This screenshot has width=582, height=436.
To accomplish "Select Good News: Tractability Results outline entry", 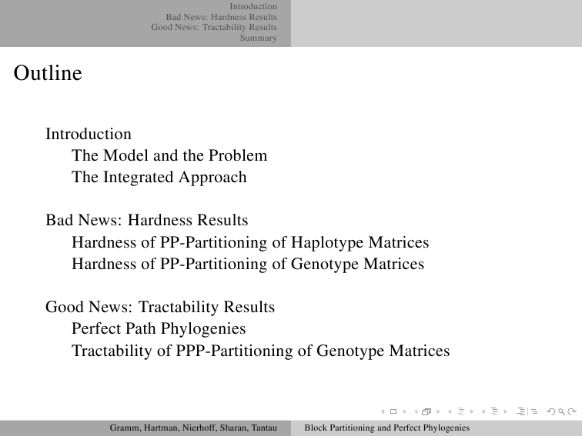I will 160,307.
